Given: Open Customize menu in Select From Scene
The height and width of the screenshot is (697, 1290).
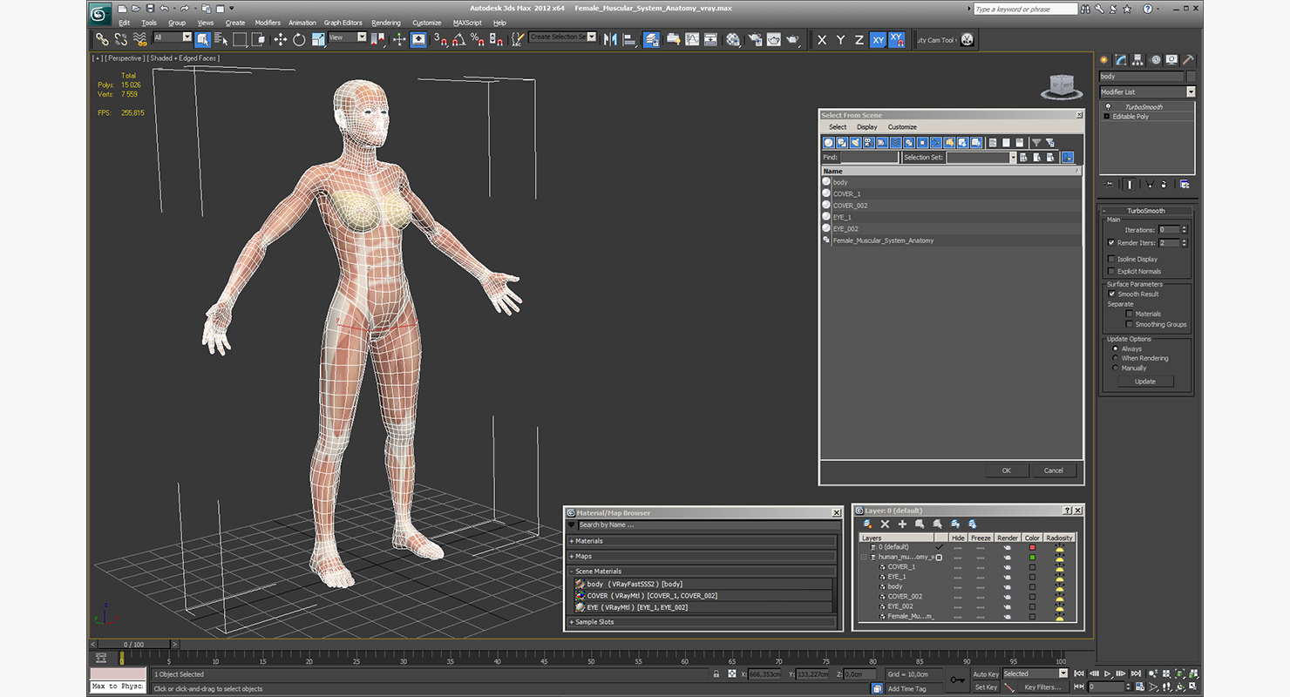Looking at the screenshot, I should click(x=902, y=127).
